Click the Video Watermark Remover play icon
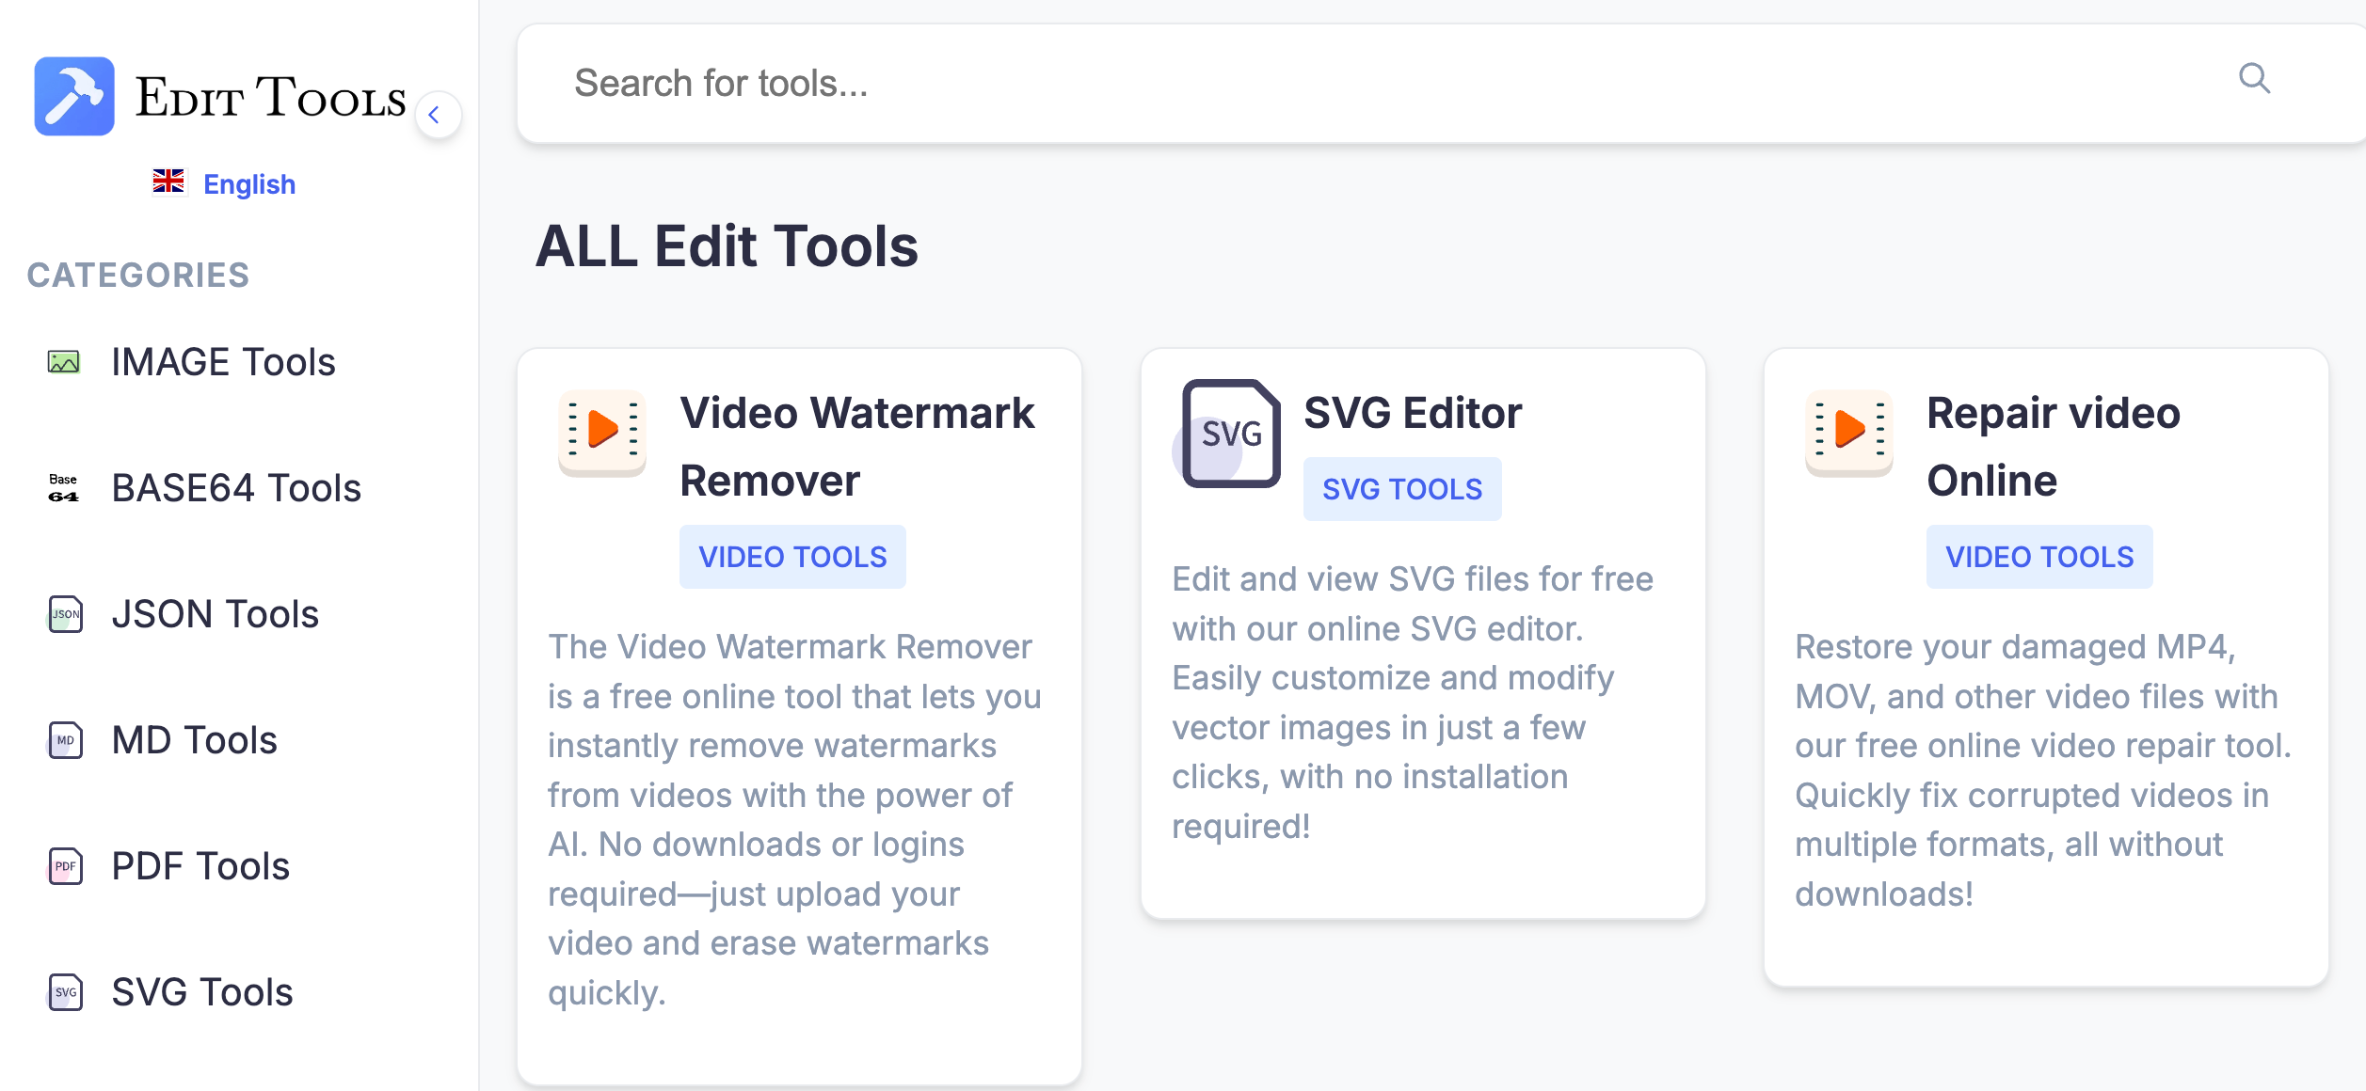Screen dimensions: 2366x1091 [602, 432]
